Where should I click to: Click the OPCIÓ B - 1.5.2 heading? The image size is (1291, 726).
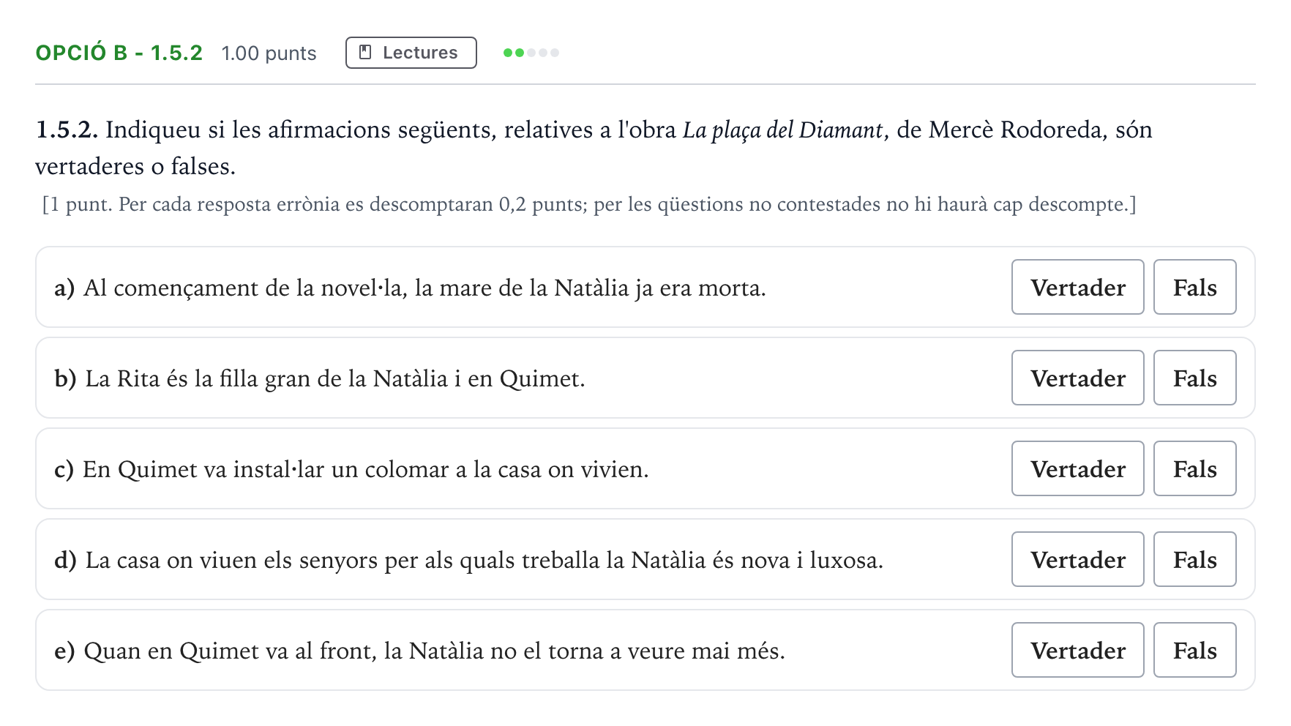119,53
